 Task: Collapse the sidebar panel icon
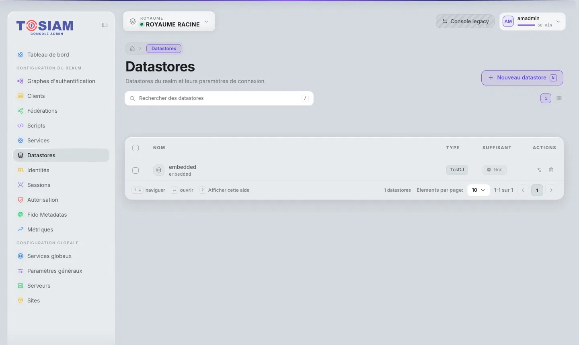click(105, 25)
